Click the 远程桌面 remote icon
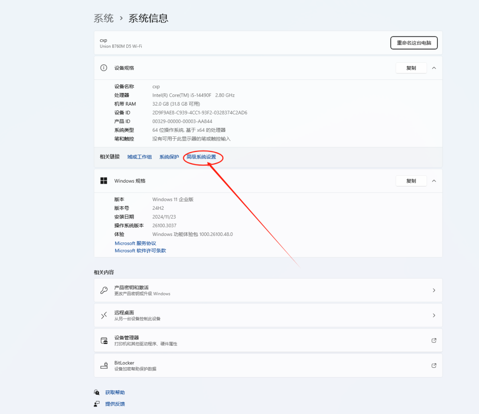479x414 pixels. point(104,315)
